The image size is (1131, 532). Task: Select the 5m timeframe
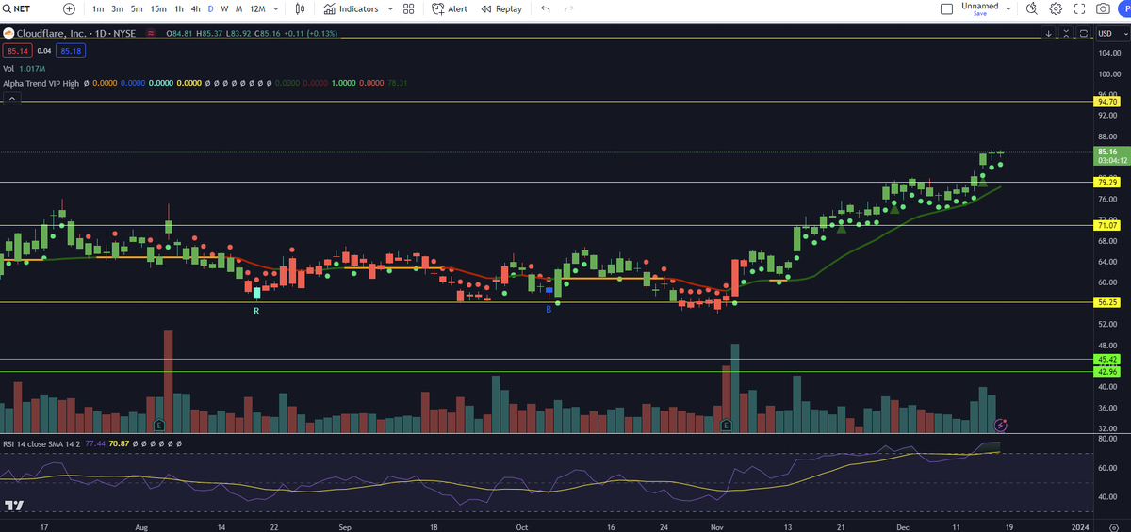pos(137,8)
